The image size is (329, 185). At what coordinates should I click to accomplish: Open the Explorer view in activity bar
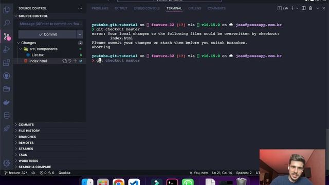(x=7, y=10)
